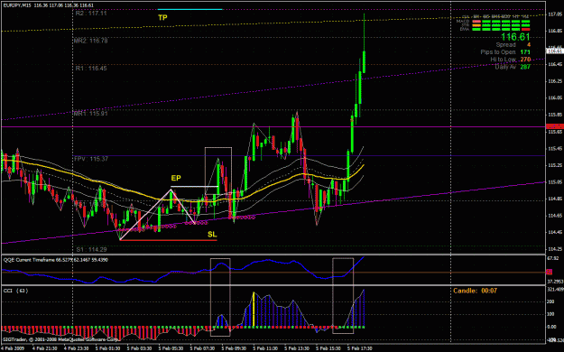Click the Spread value 4

(x=529, y=44)
